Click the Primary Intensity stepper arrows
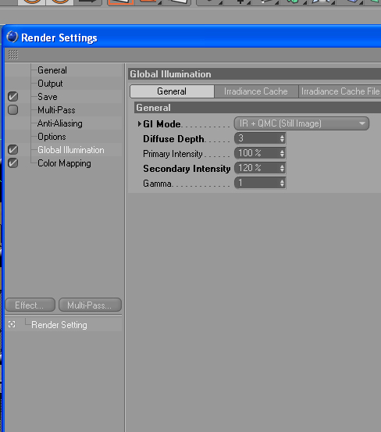381x432 pixels. pyautogui.click(x=282, y=153)
